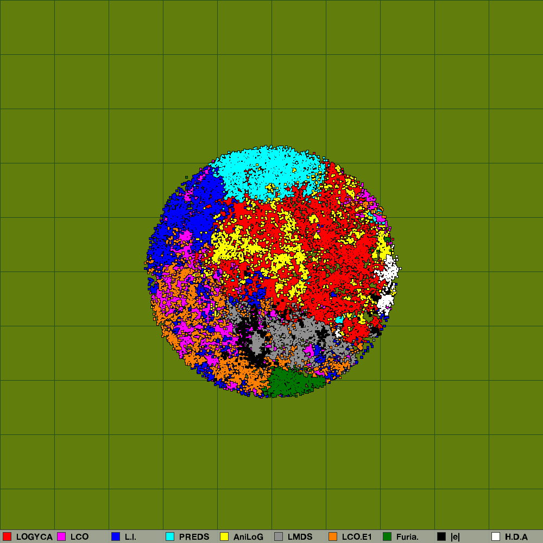543x543 pixels.
Task: Click the gray LMDS legend swatch
Action: point(279,536)
